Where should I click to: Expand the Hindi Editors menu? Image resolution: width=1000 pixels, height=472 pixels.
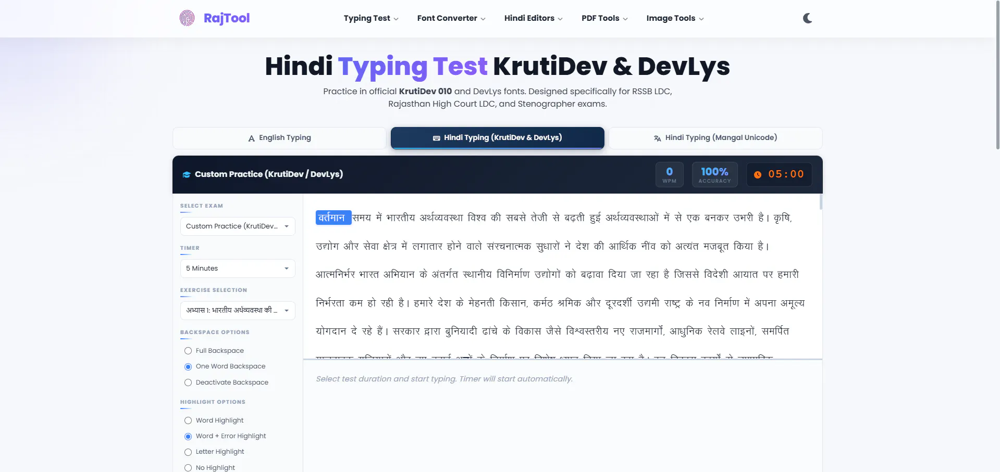534,18
